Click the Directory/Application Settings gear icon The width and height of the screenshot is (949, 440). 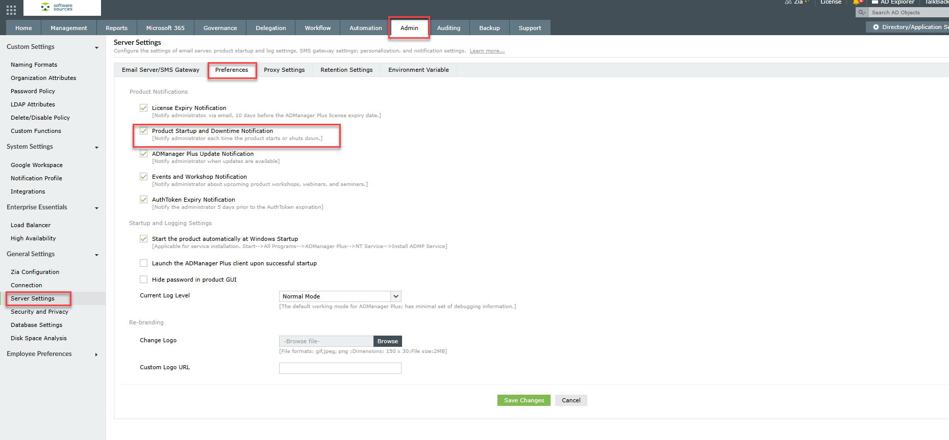tap(876, 27)
